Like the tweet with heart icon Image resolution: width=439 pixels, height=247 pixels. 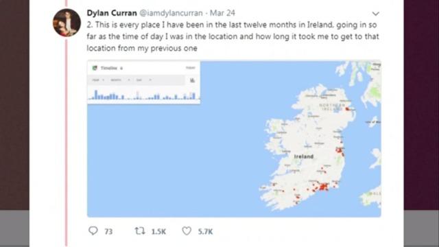click(x=187, y=231)
